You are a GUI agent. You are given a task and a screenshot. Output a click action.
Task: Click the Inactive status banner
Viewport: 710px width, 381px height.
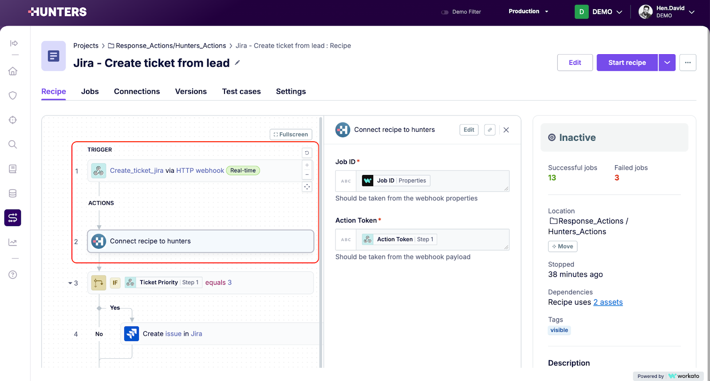coord(614,138)
